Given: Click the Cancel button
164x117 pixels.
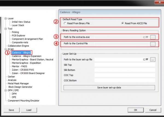Looking at the screenshot, I should click(x=153, y=110).
